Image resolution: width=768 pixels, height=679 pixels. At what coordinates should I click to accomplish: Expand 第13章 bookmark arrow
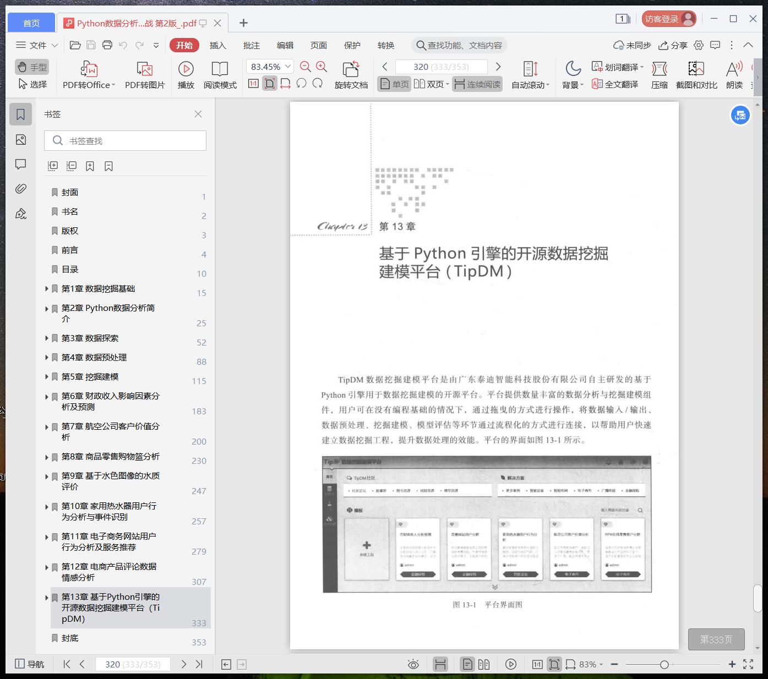pyautogui.click(x=47, y=597)
